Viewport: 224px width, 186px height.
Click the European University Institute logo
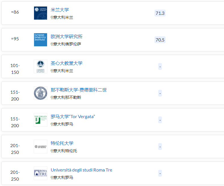[x=41, y=40]
